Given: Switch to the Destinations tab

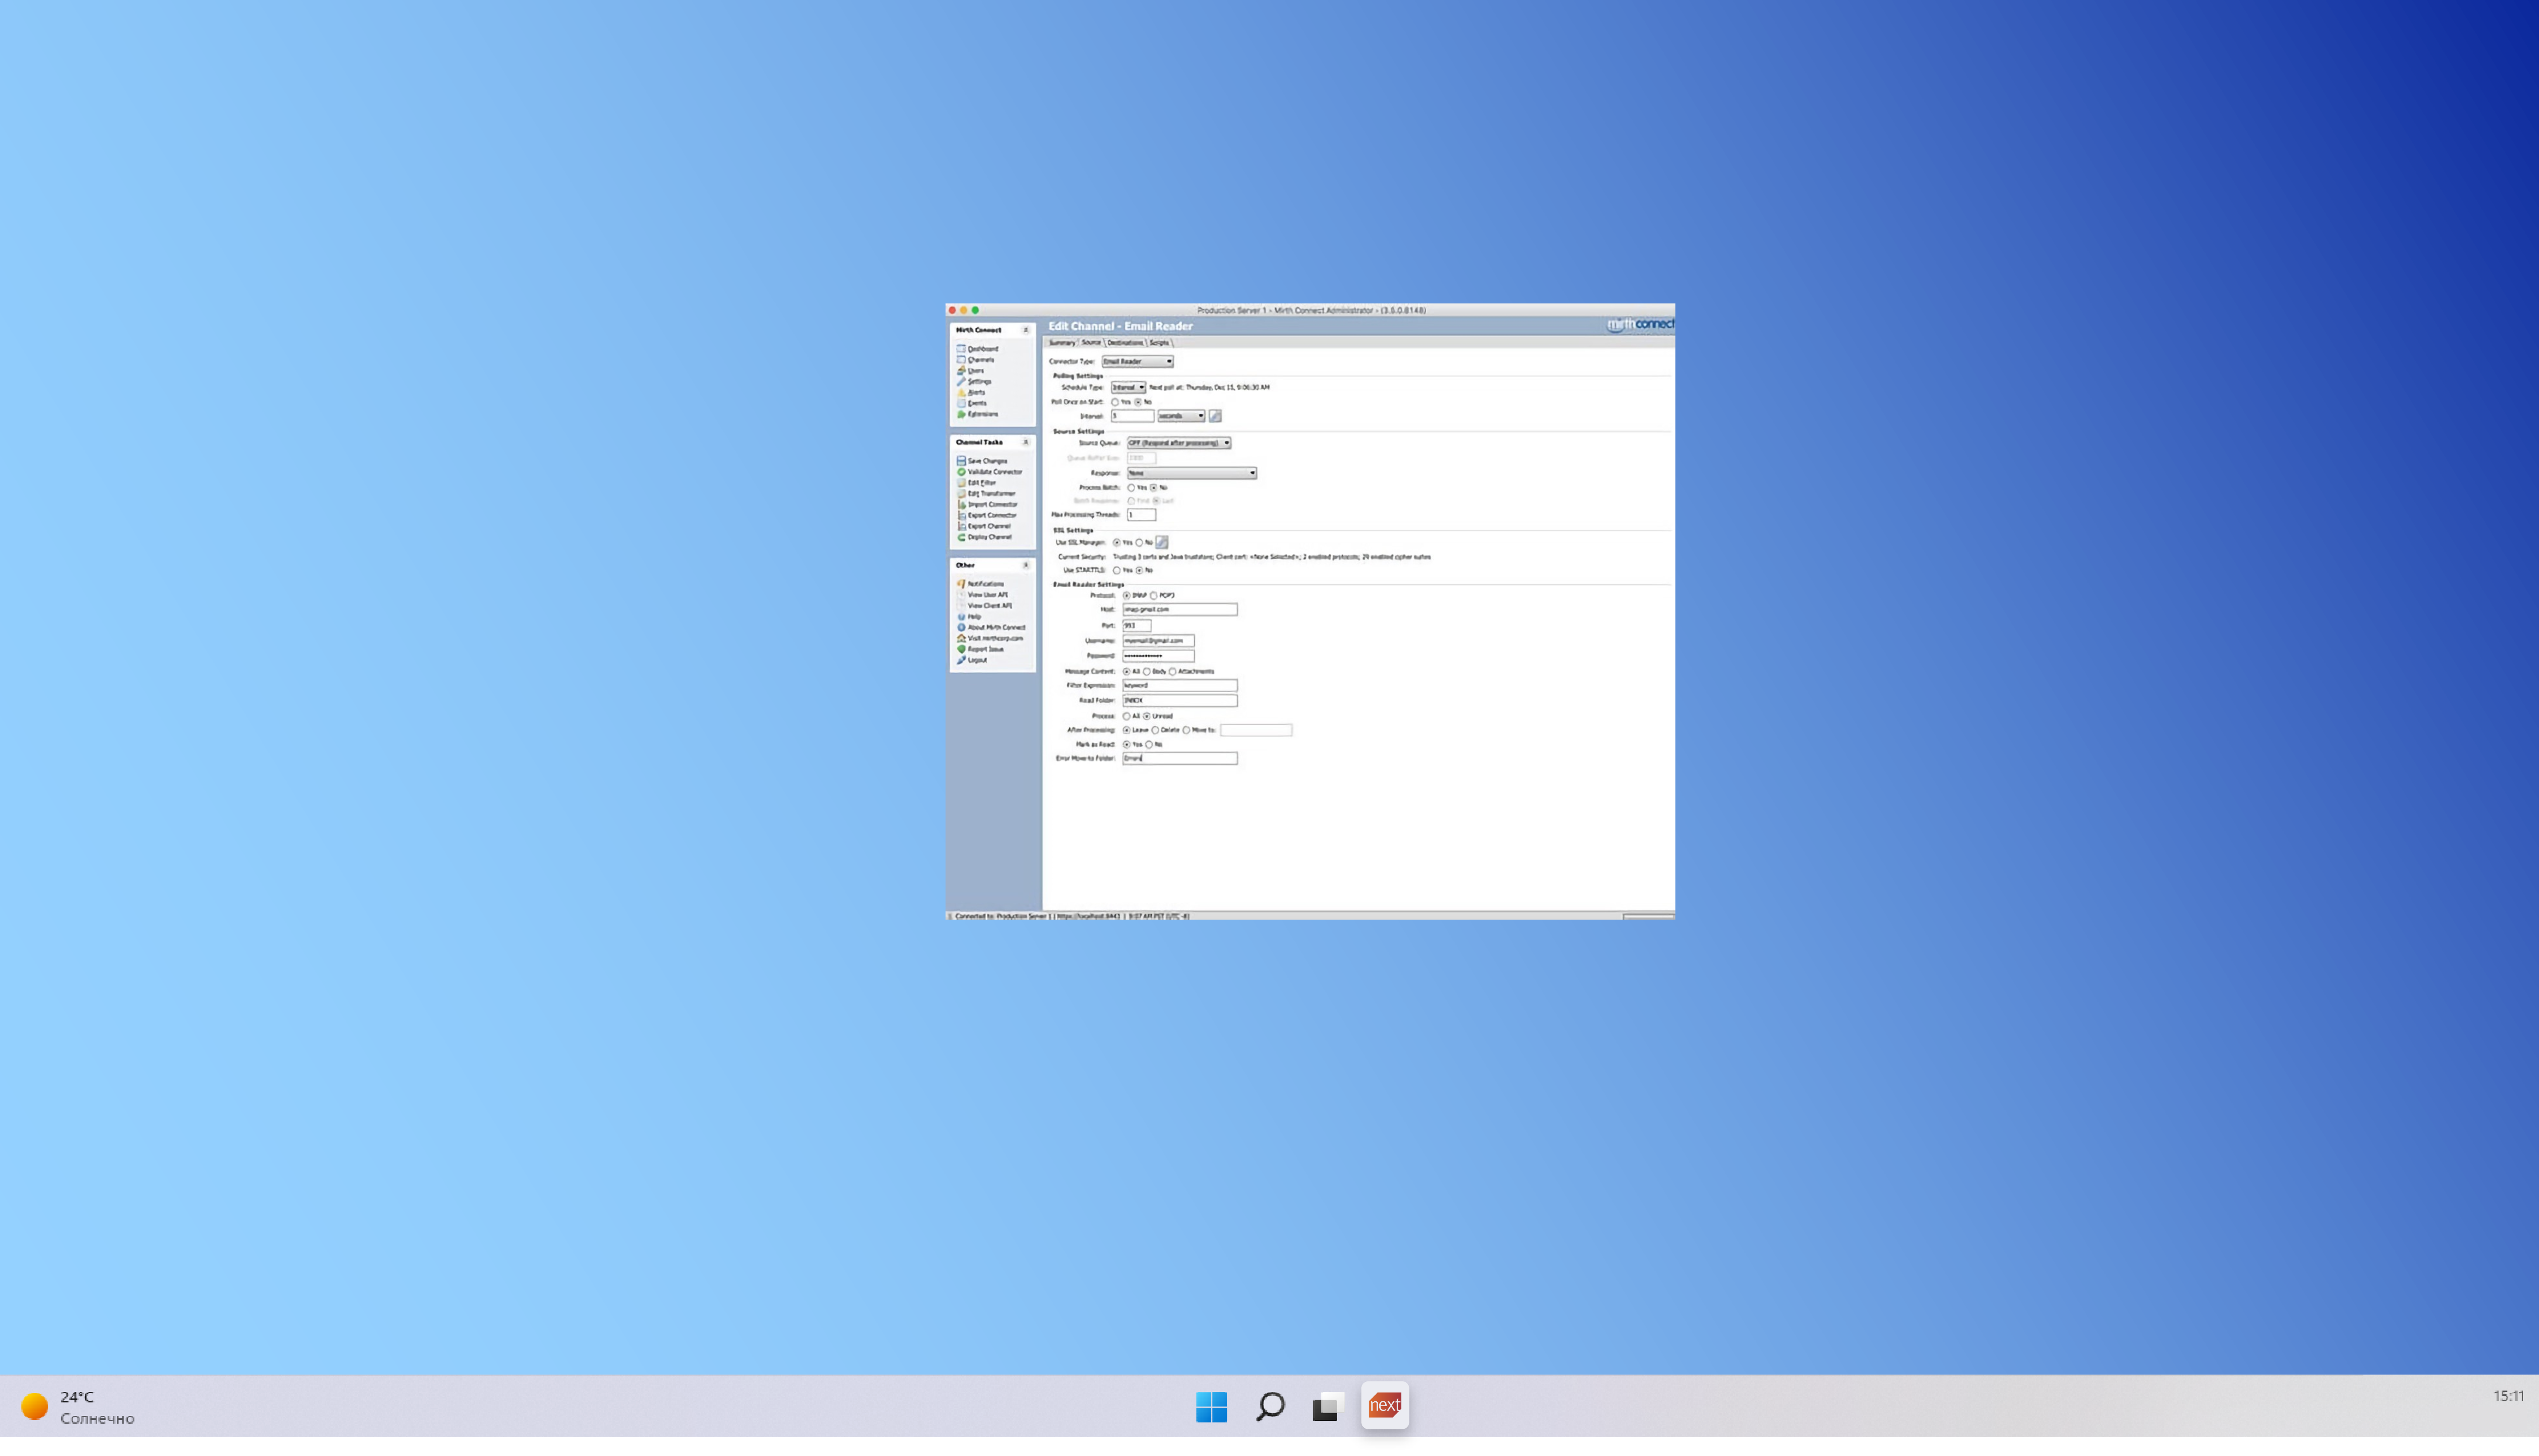Looking at the screenshot, I should tap(1125, 343).
